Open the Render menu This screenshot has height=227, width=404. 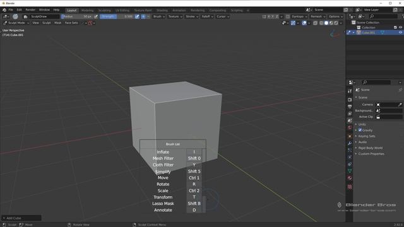click(x=30, y=10)
